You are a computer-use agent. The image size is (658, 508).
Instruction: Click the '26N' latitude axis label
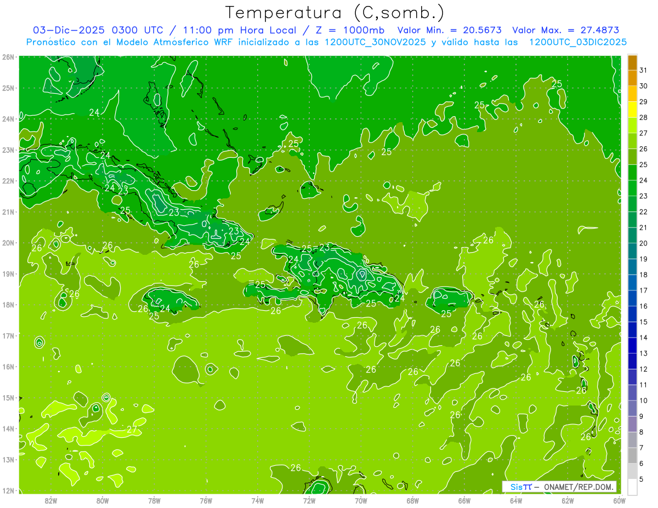coord(8,57)
